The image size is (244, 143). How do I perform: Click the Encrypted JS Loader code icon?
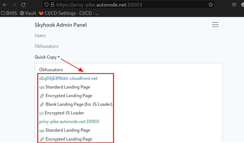point(42,113)
